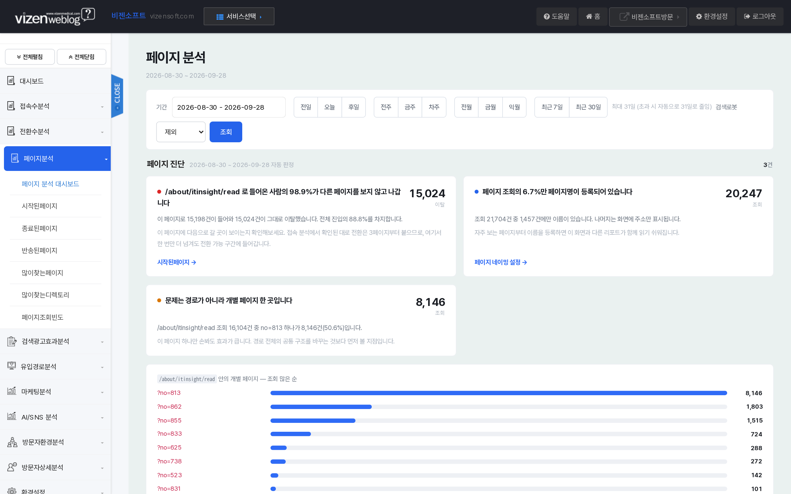Follow the 페이지 네이밍 설정 → link
Image resolution: width=791 pixels, height=494 pixels.
501,262
